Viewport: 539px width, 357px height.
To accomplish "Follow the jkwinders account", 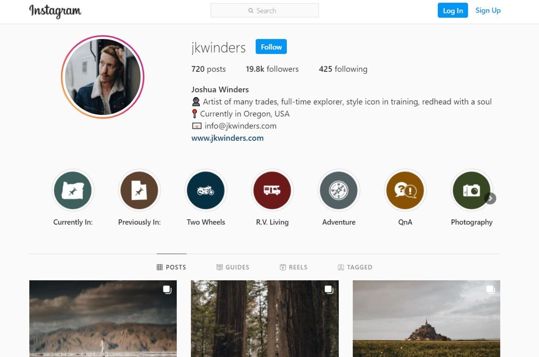I will [271, 47].
